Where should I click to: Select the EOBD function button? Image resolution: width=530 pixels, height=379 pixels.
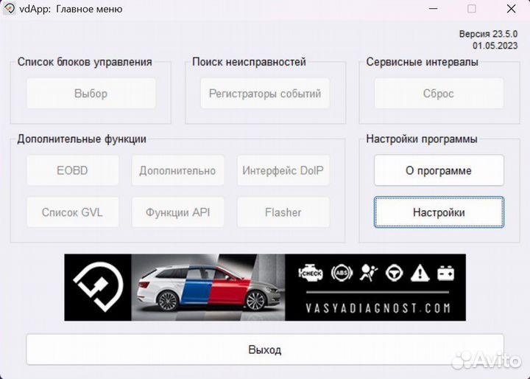[73, 170]
